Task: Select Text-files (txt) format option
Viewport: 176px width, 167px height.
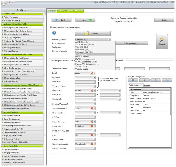Action: point(95,67)
